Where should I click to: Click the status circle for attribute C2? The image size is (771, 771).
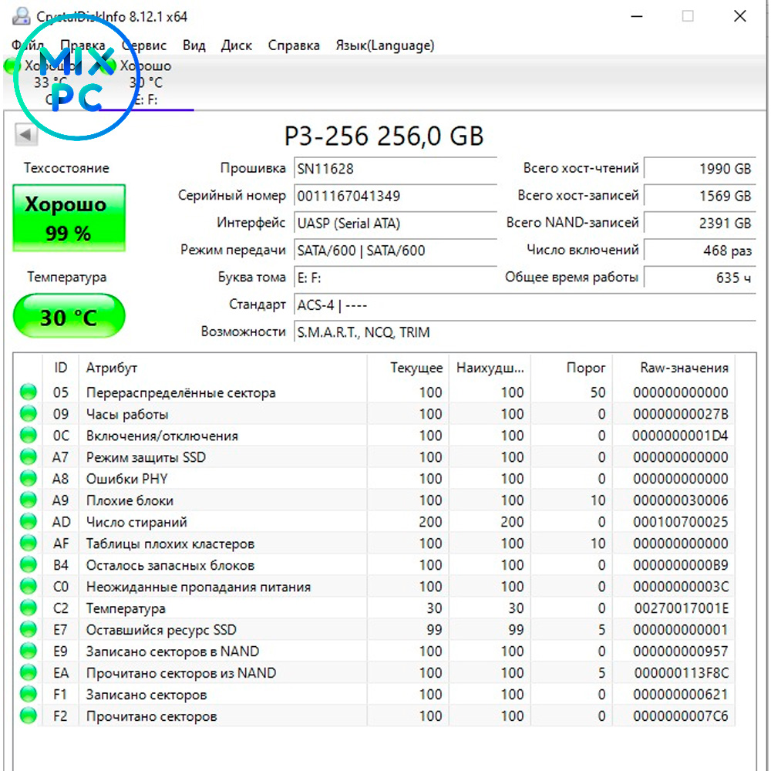[29, 608]
